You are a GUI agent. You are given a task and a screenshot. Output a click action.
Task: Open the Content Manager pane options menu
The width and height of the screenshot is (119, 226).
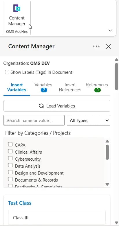[x=96, y=46]
